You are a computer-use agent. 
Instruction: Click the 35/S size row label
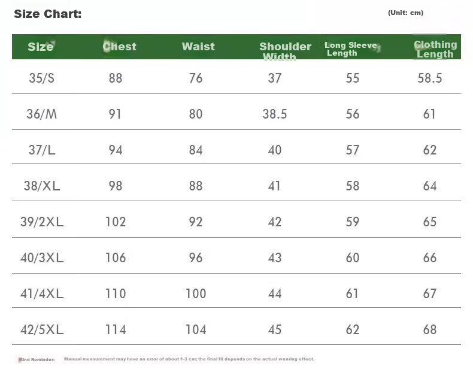click(x=42, y=78)
